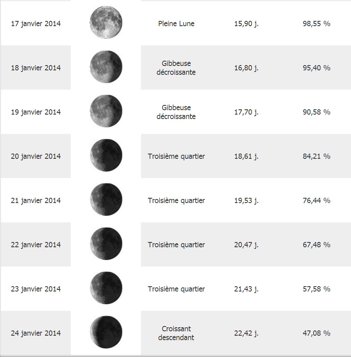Click the date 24 janvier 2014
This screenshot has width=351, height=357.
(36, 333)
